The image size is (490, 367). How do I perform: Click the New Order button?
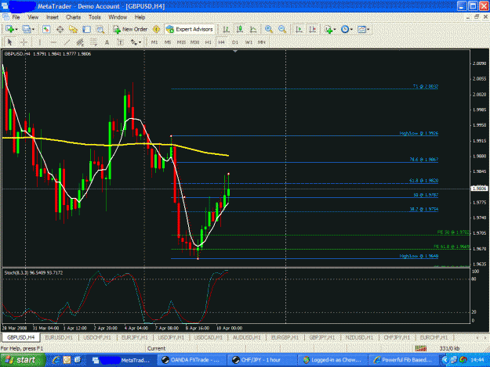[x=130, y=29]
